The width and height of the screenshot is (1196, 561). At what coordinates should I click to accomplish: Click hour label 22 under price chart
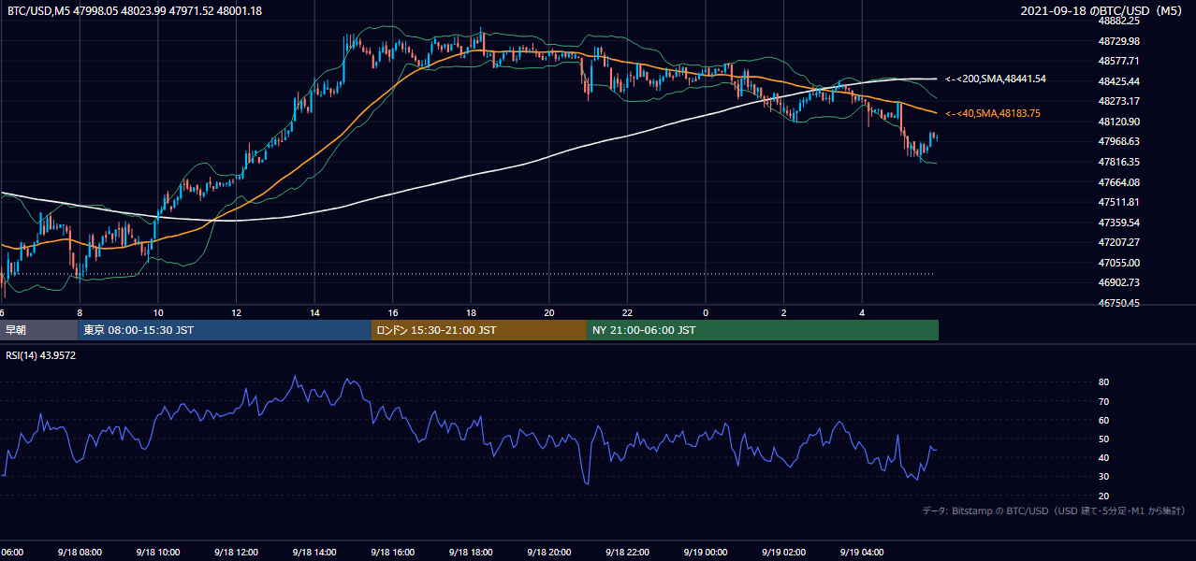pyautogui.click(x=627, y=313)
